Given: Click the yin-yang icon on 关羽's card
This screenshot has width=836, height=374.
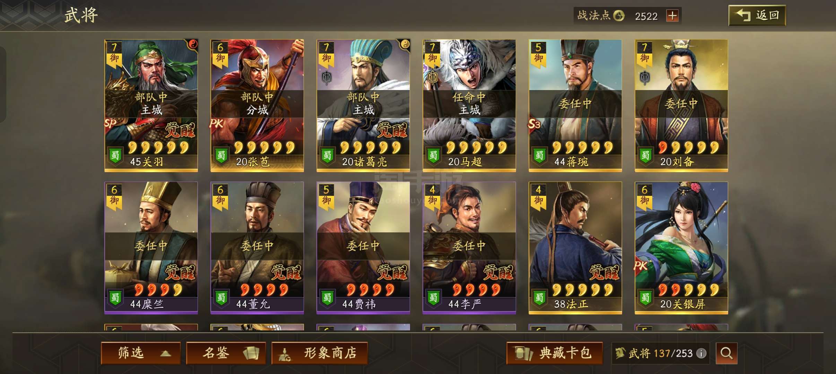Looking at the screenshot, I should pyautogui.click(x=192, y=44).
